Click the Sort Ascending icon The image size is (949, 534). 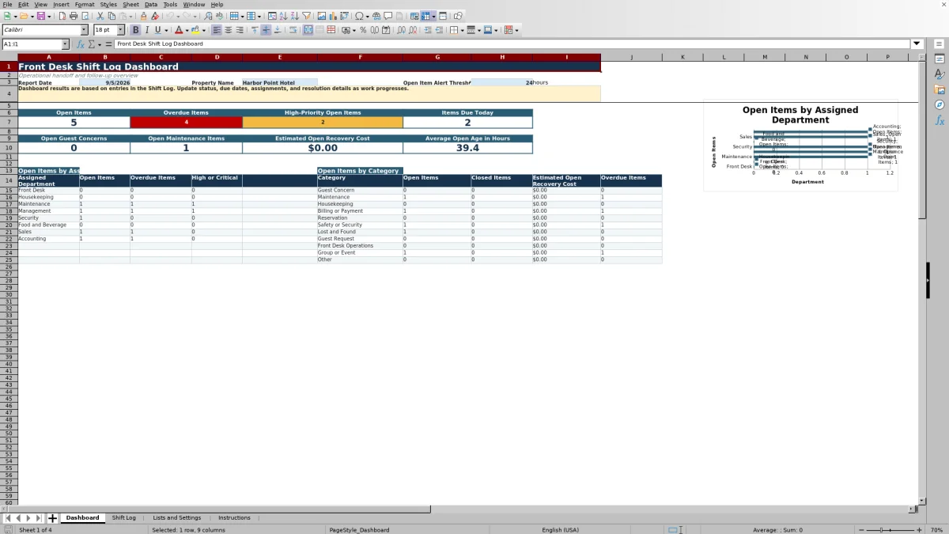283,16
